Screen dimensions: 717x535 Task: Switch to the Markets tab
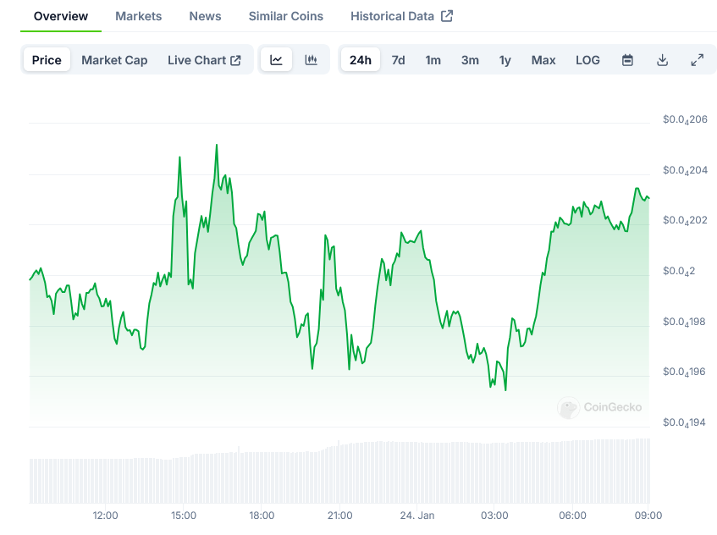point(138,16)
